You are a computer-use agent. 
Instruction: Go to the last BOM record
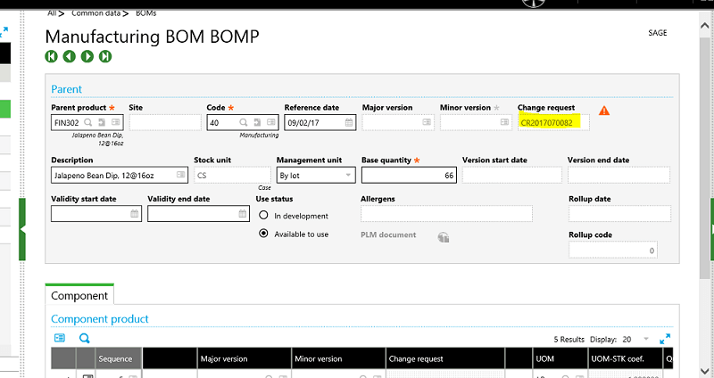click(x=105, y=56)
